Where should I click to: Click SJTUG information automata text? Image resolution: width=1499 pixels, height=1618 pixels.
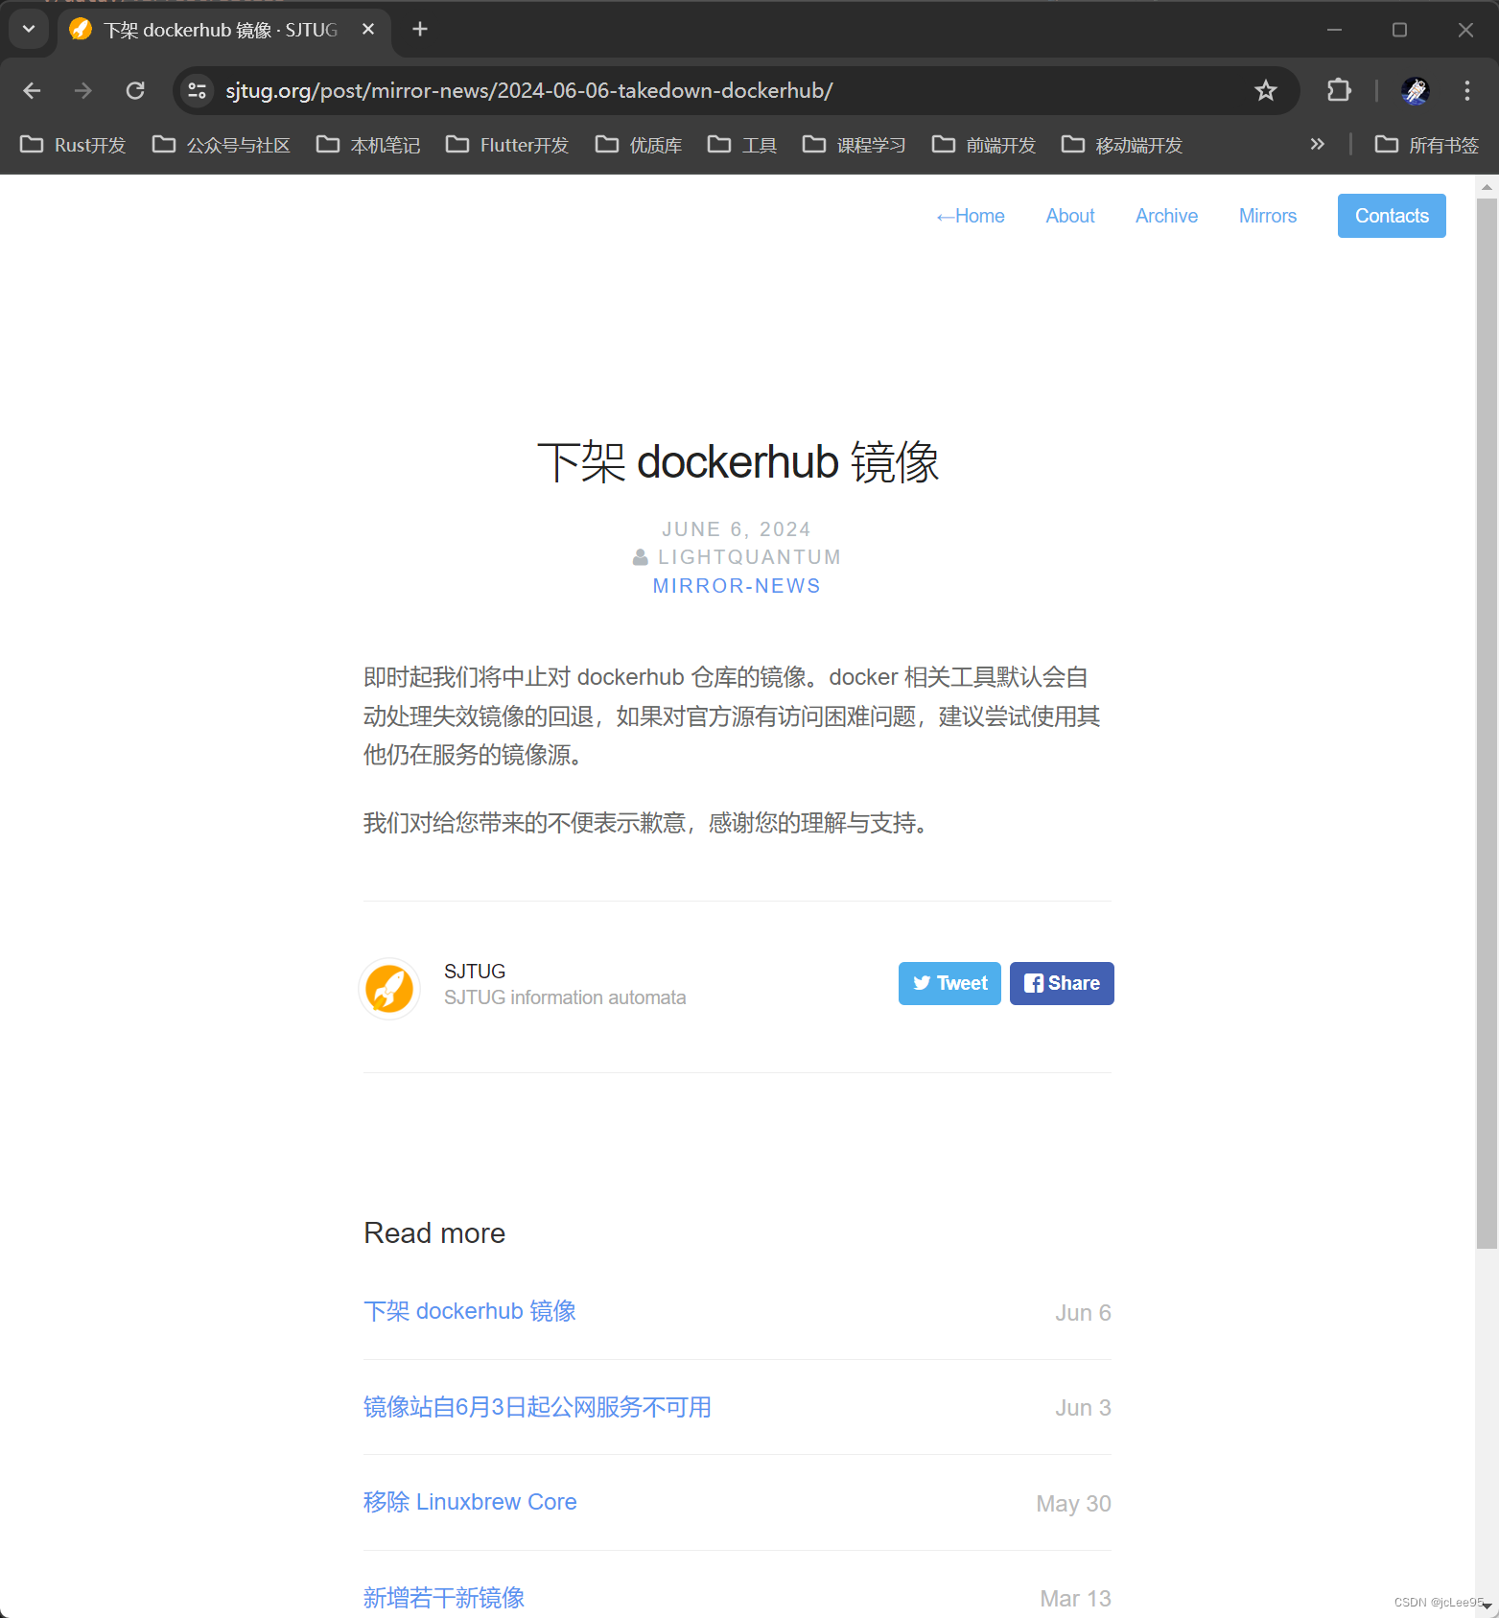(x=565, y=997)
